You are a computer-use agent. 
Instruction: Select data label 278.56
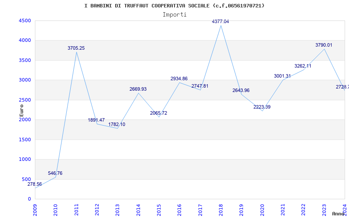[34, 184]
